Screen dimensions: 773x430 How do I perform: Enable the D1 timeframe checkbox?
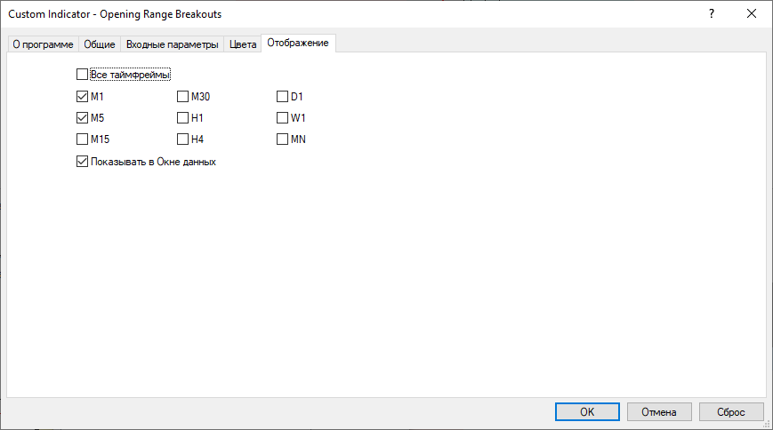click(283, 96)
